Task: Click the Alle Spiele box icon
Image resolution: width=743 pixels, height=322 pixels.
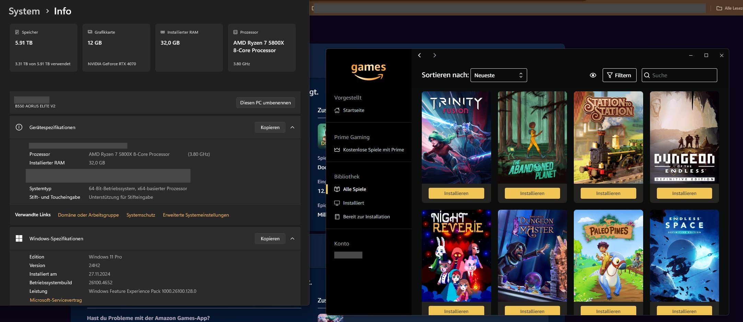Action: tap(337, 189)
